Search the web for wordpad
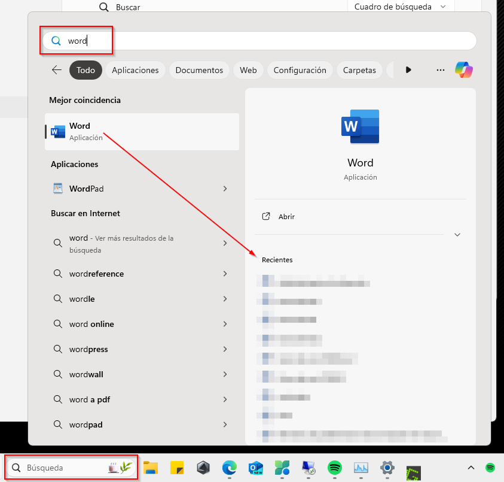 pos(142,425)
